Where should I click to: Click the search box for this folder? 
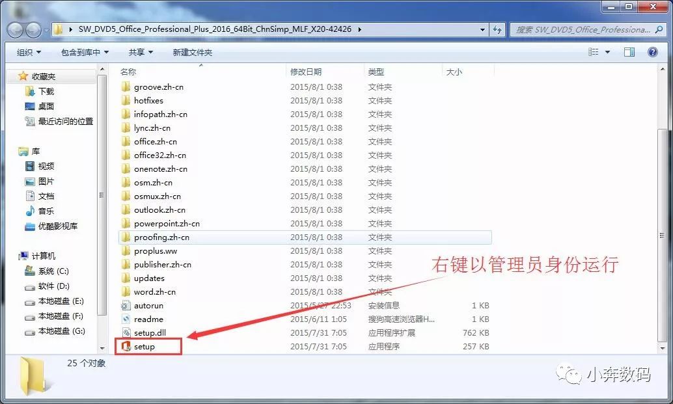(587, 29)
